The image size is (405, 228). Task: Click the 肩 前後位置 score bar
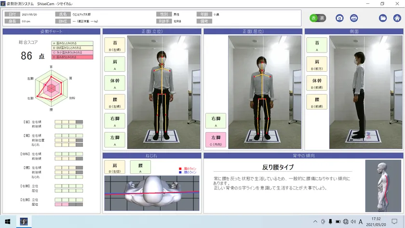(x=68, y=140)
